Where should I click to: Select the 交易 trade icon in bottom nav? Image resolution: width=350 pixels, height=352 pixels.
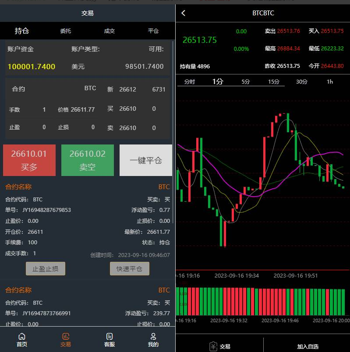66,337
